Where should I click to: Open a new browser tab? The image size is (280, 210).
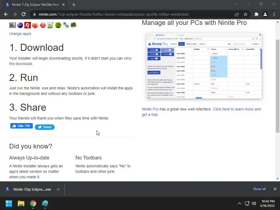click(x=74, y=5)
